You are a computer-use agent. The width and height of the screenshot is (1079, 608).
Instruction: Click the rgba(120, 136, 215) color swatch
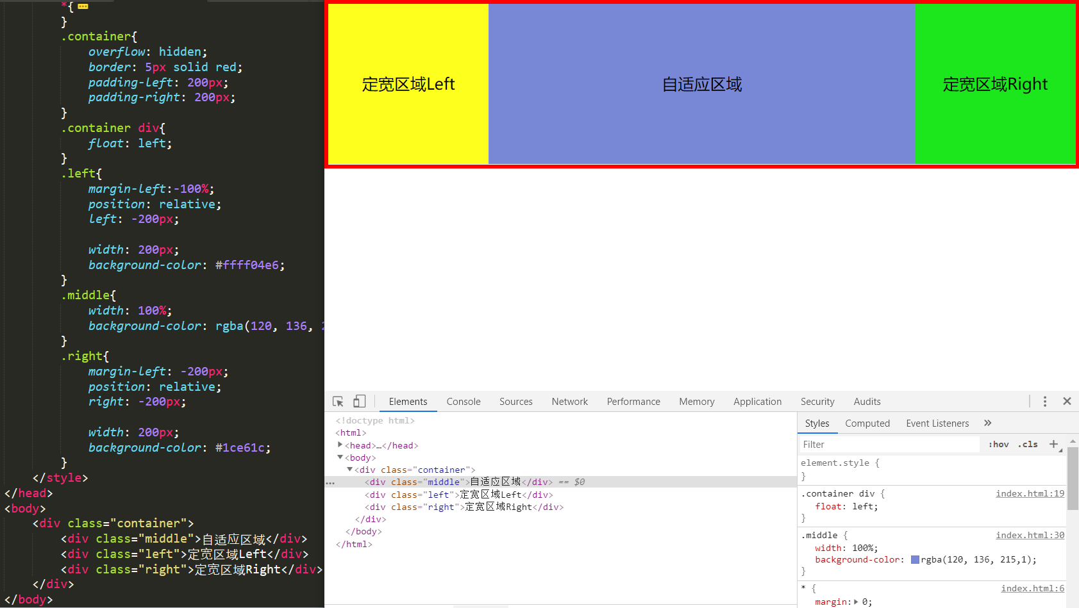[x=915, y=560]
